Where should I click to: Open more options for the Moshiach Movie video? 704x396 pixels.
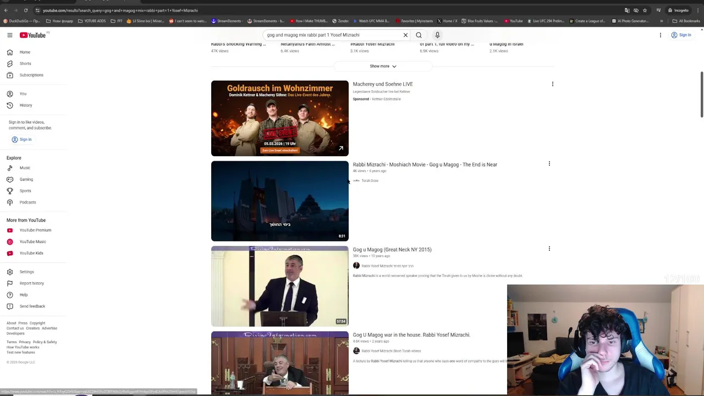click(x=549, y=164)
